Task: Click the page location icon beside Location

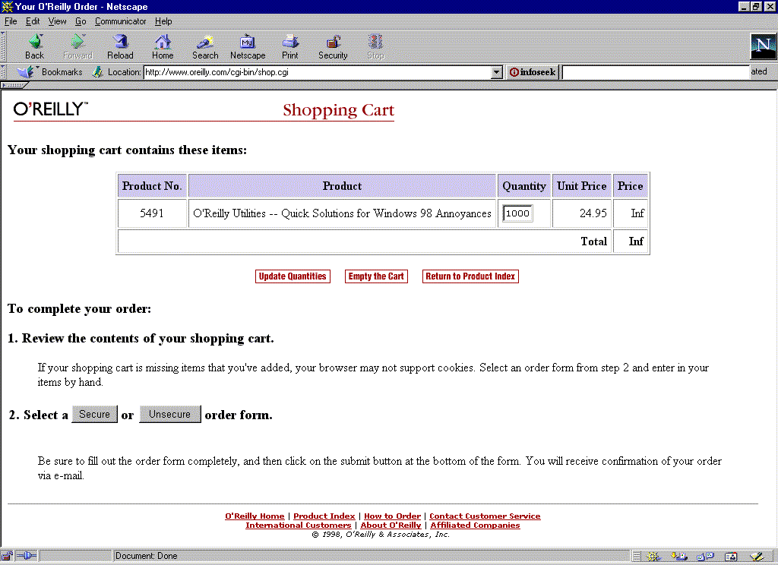Action: (98, 72)
